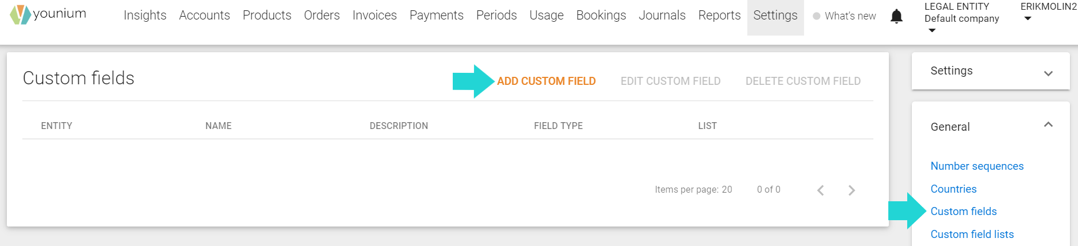Image resolution: width=1078 pixels, height=246 pixels.
Task: Open Custom field lists link
Action: (972, 235)
